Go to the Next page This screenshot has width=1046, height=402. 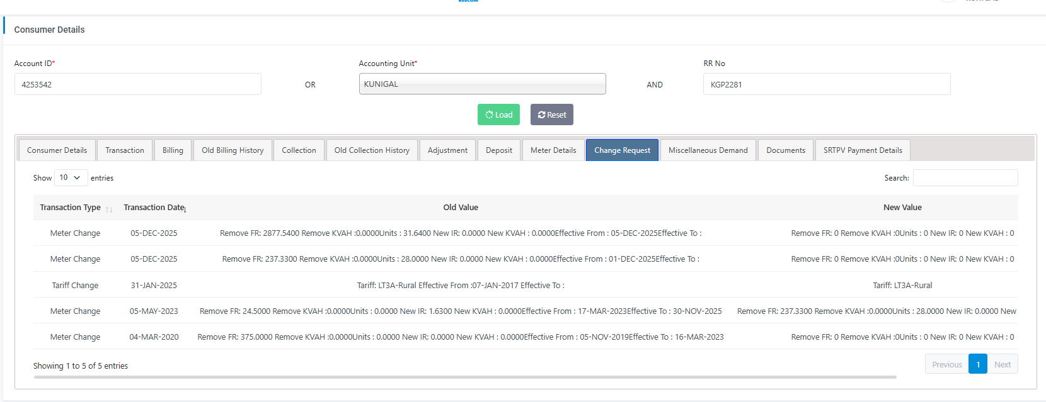pyautogui.click(x=1003, y=364)
